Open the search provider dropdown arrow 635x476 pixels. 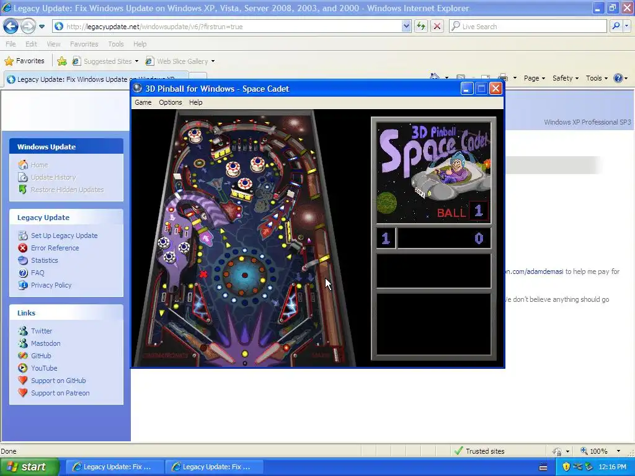pos(626,26)
